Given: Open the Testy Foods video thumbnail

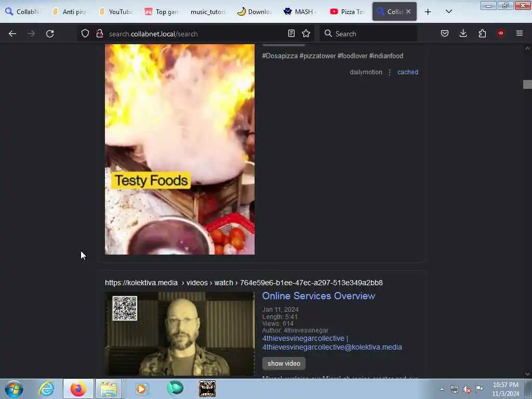Looking at the screenshot, I should tap(179, 149).
